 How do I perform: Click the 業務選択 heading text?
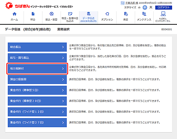point(63,29)
